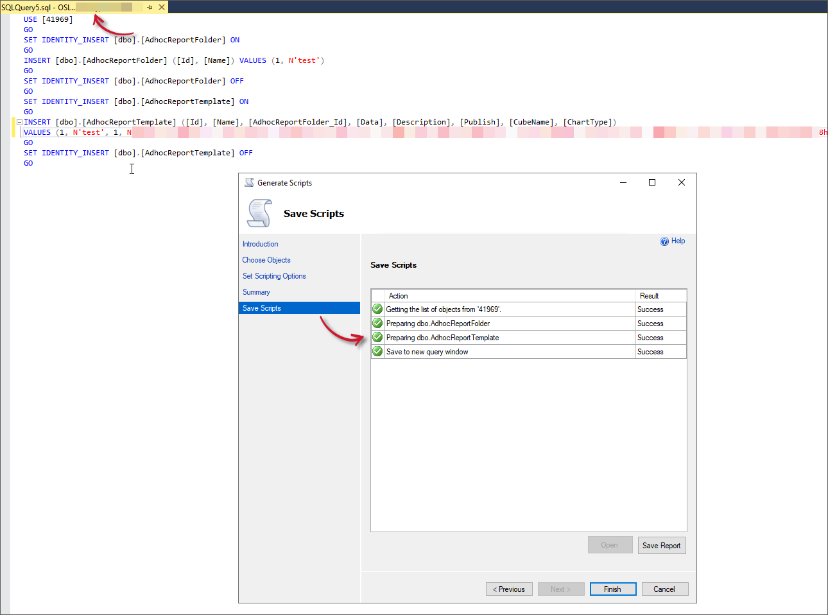The width and height of the screenshot is (828, 615).
Task: Go back to the Summary wizard step
Action: pyautogui.click(x=255, y=292)
